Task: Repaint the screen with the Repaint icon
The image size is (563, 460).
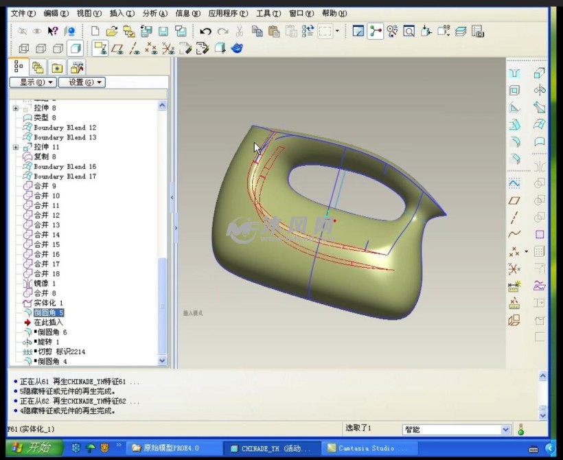Action: [x=358, y=32]
